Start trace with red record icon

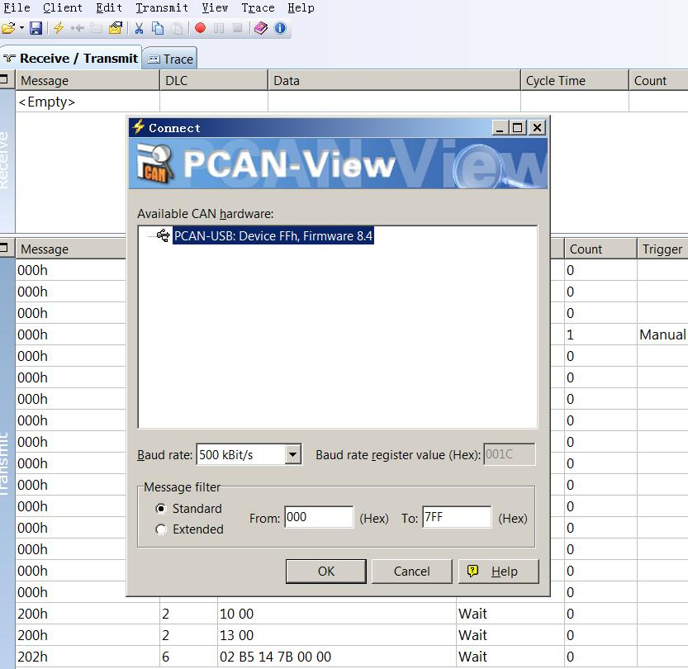200,29
